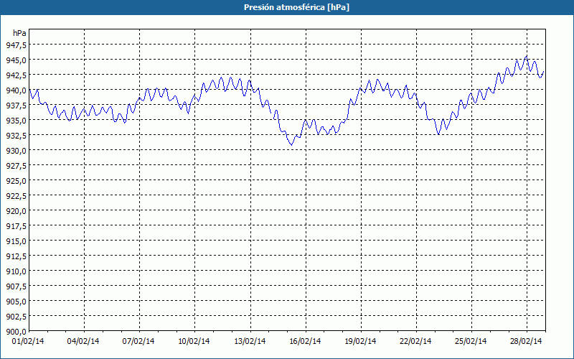Click the '912,5' axis value
574x359 pixels.
pyautogui.click(x=17, y=256)
